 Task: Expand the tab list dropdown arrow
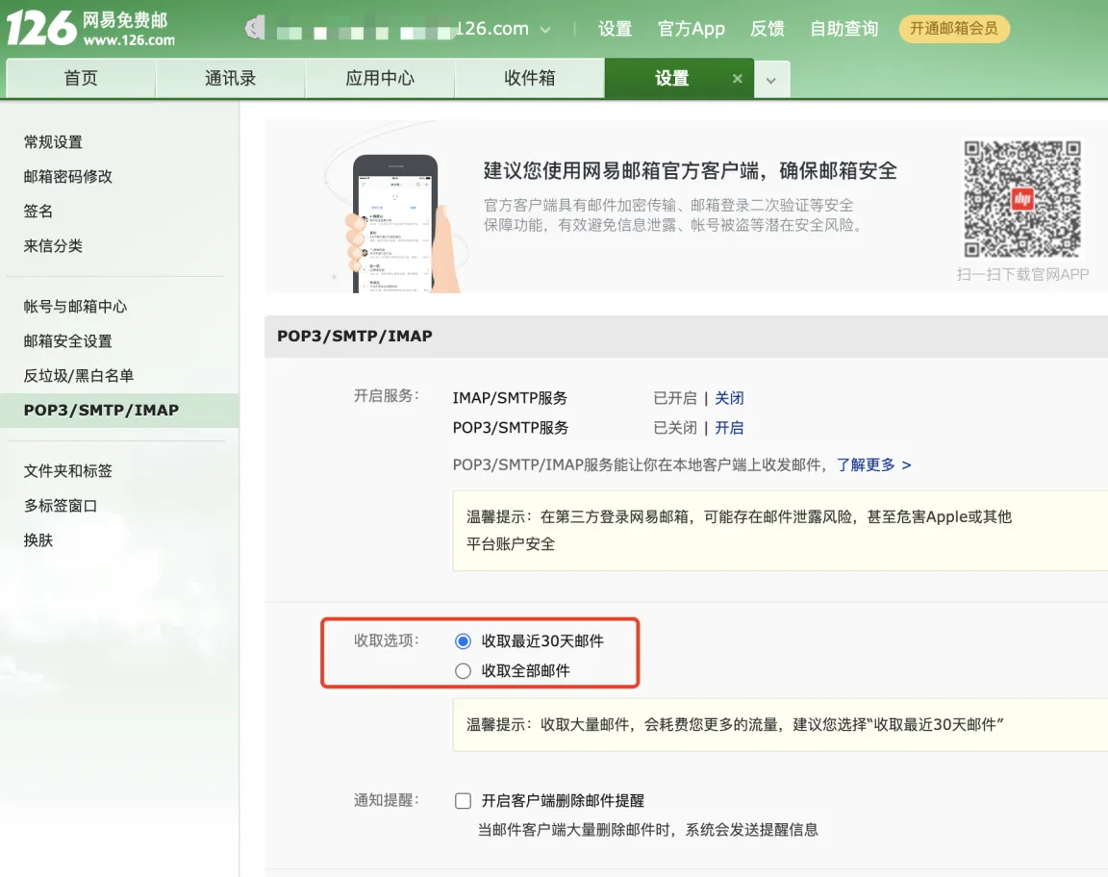771,80
